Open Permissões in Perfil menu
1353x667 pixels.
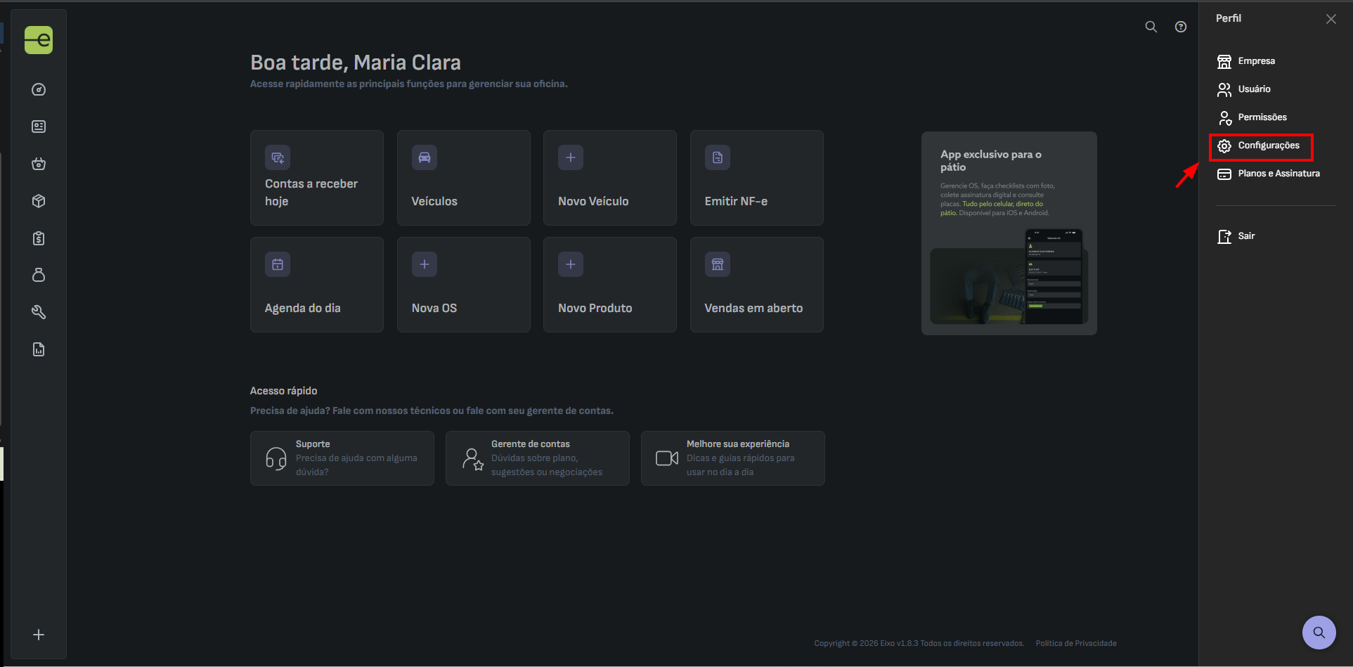coord(1252,117)
